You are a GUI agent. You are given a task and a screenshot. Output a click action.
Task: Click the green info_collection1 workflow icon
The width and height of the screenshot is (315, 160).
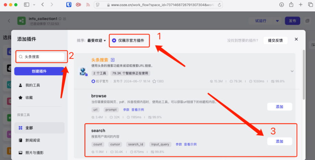21,21
